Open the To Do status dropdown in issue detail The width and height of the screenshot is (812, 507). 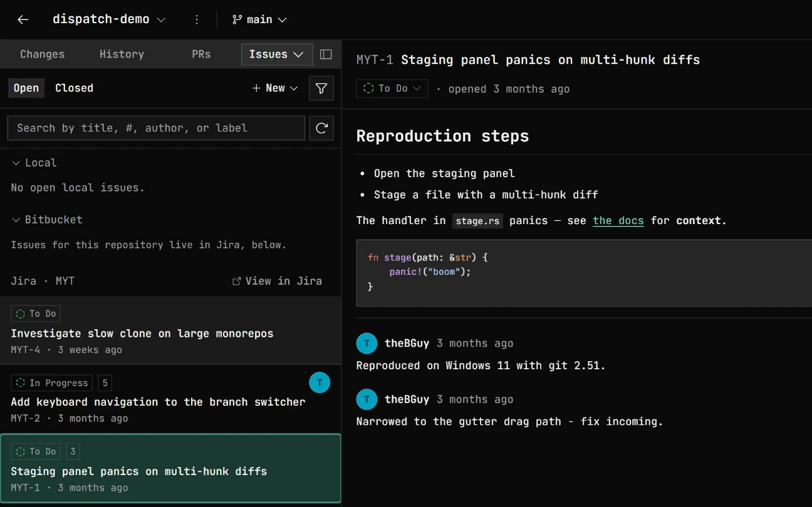(392, 88)
